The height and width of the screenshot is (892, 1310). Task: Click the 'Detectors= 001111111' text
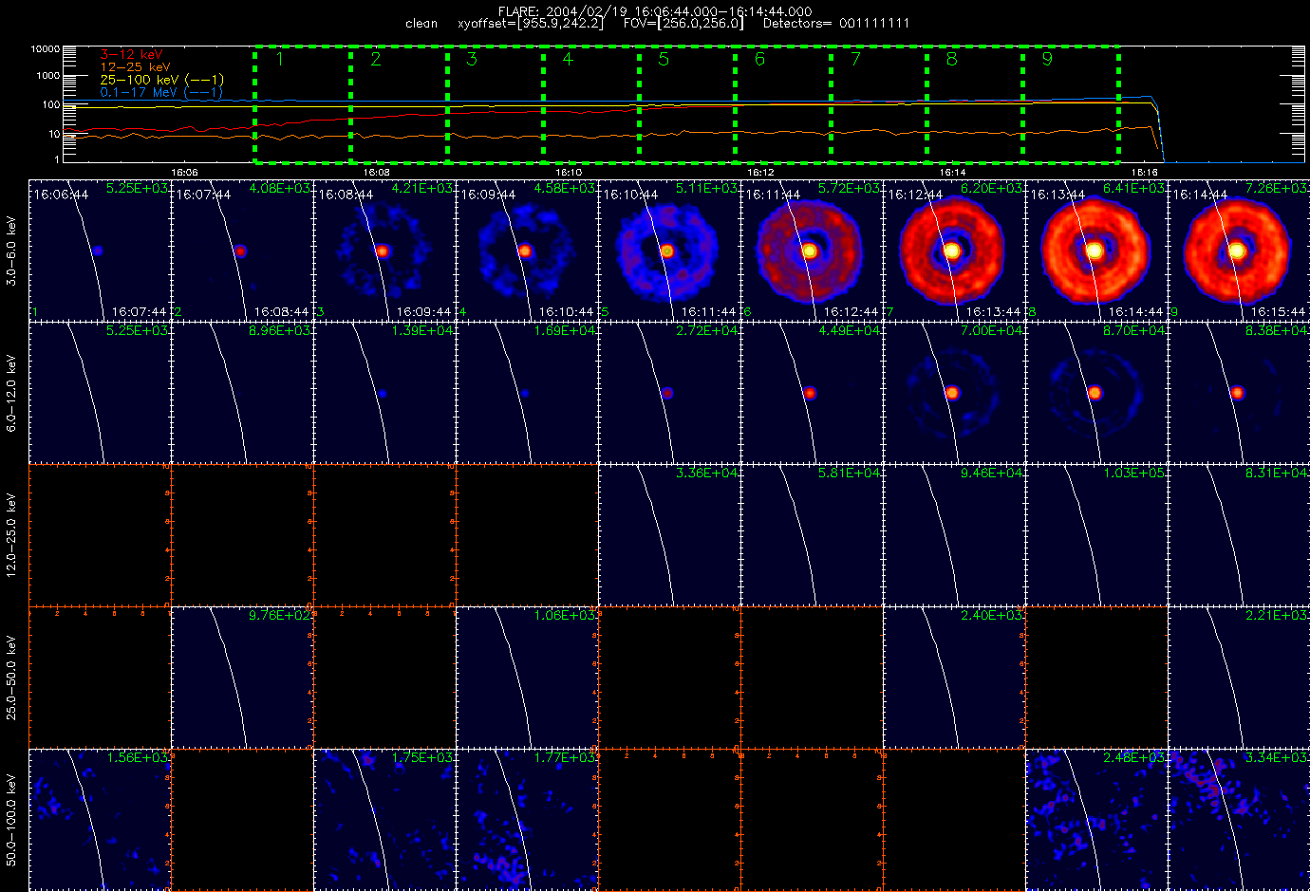coord(836,23)
